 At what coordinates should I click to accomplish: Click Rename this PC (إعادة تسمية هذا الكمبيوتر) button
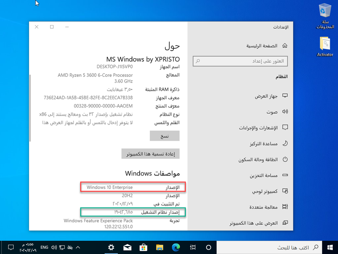(151, 154)
